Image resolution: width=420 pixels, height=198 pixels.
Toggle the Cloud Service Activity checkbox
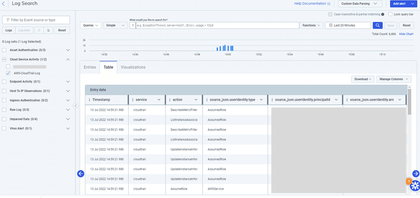[x=4, y=59]
